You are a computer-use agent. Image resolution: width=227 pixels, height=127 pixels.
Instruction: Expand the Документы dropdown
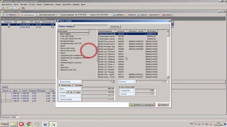(x=155, y=15)
